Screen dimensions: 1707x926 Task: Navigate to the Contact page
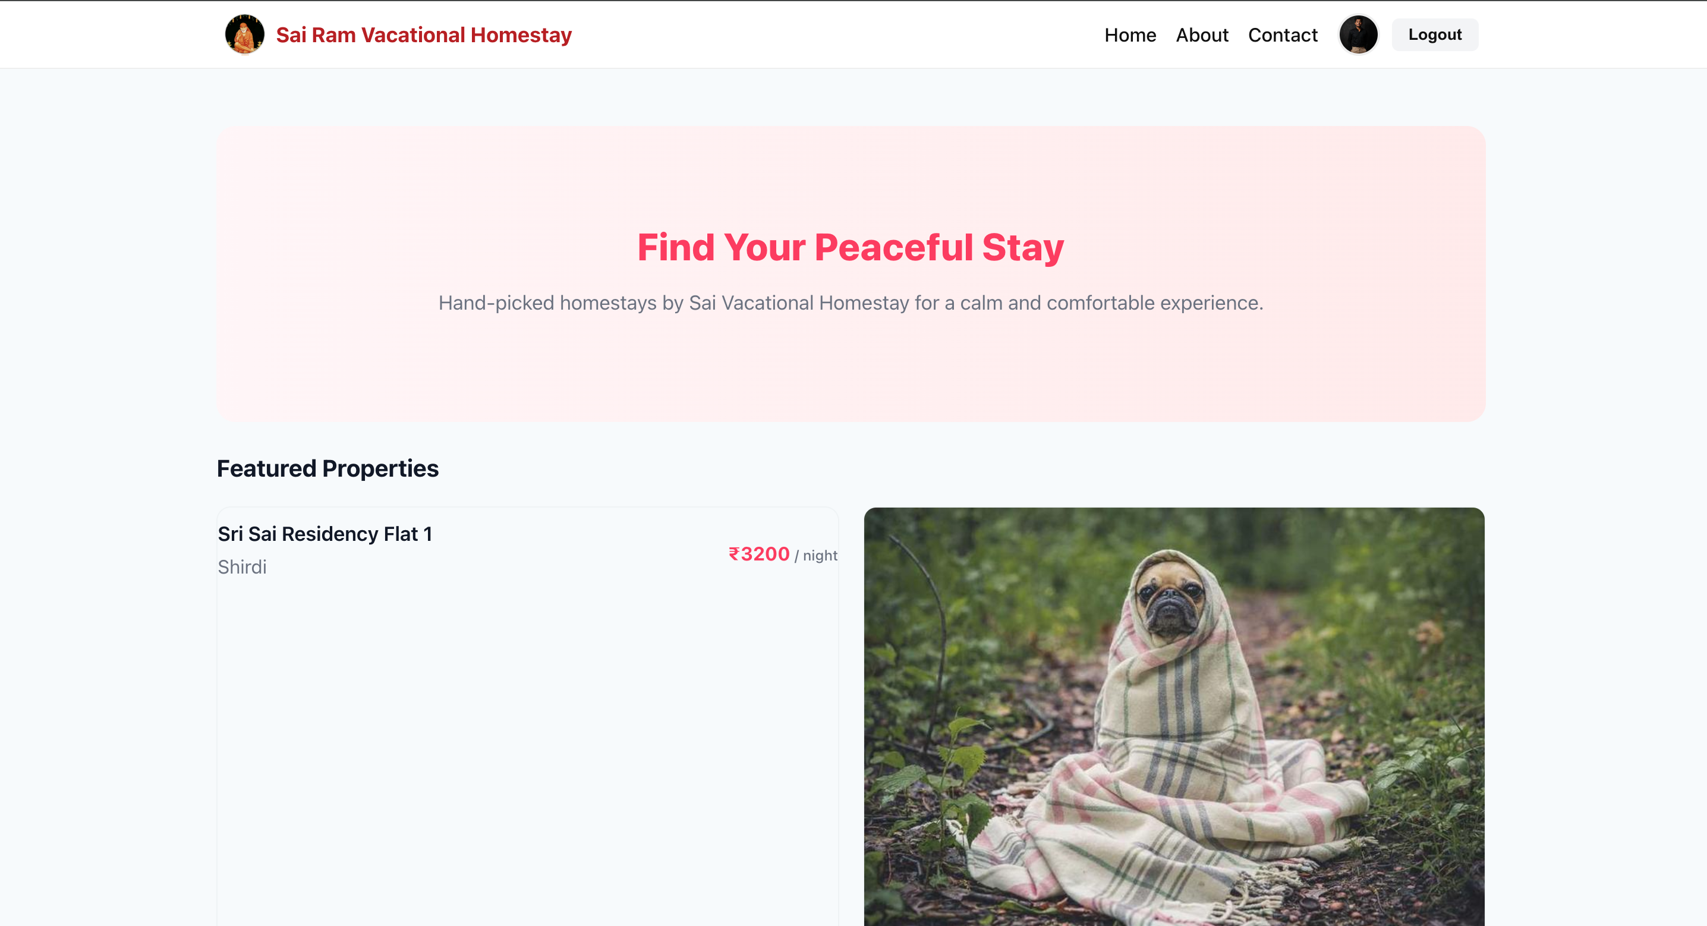click(x=1282, y=34)
